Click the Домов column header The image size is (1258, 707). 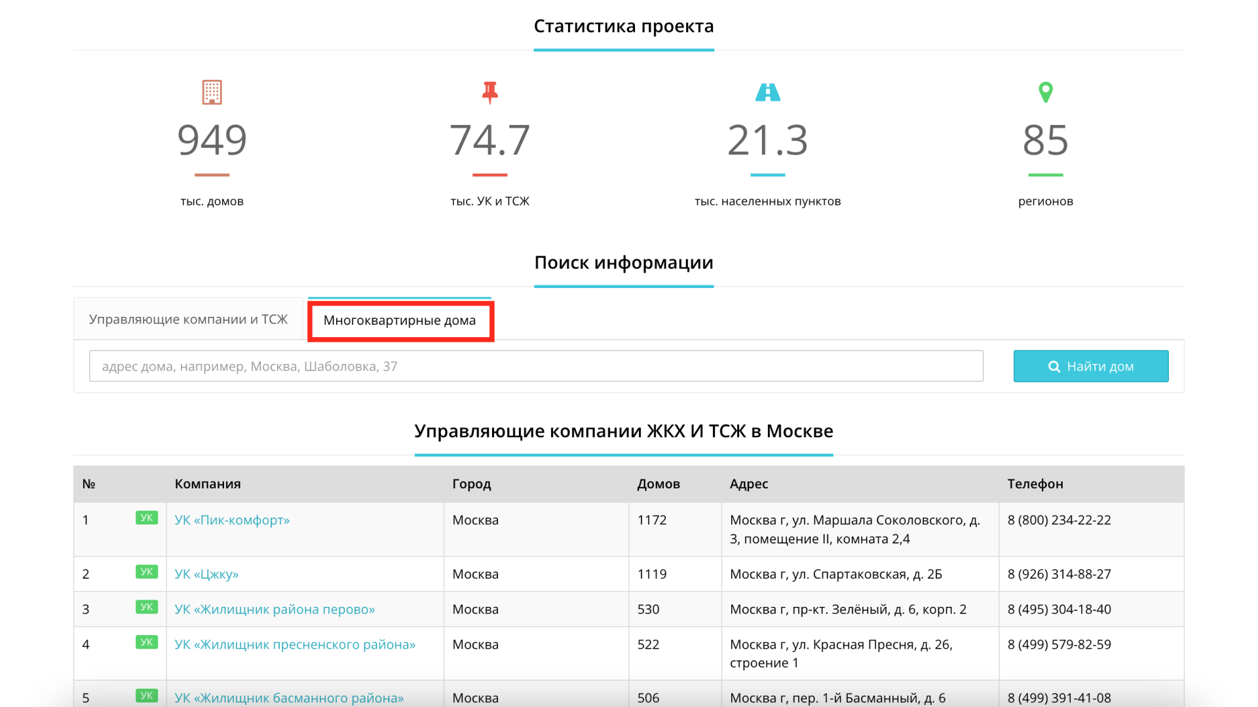tap(658, 484)
